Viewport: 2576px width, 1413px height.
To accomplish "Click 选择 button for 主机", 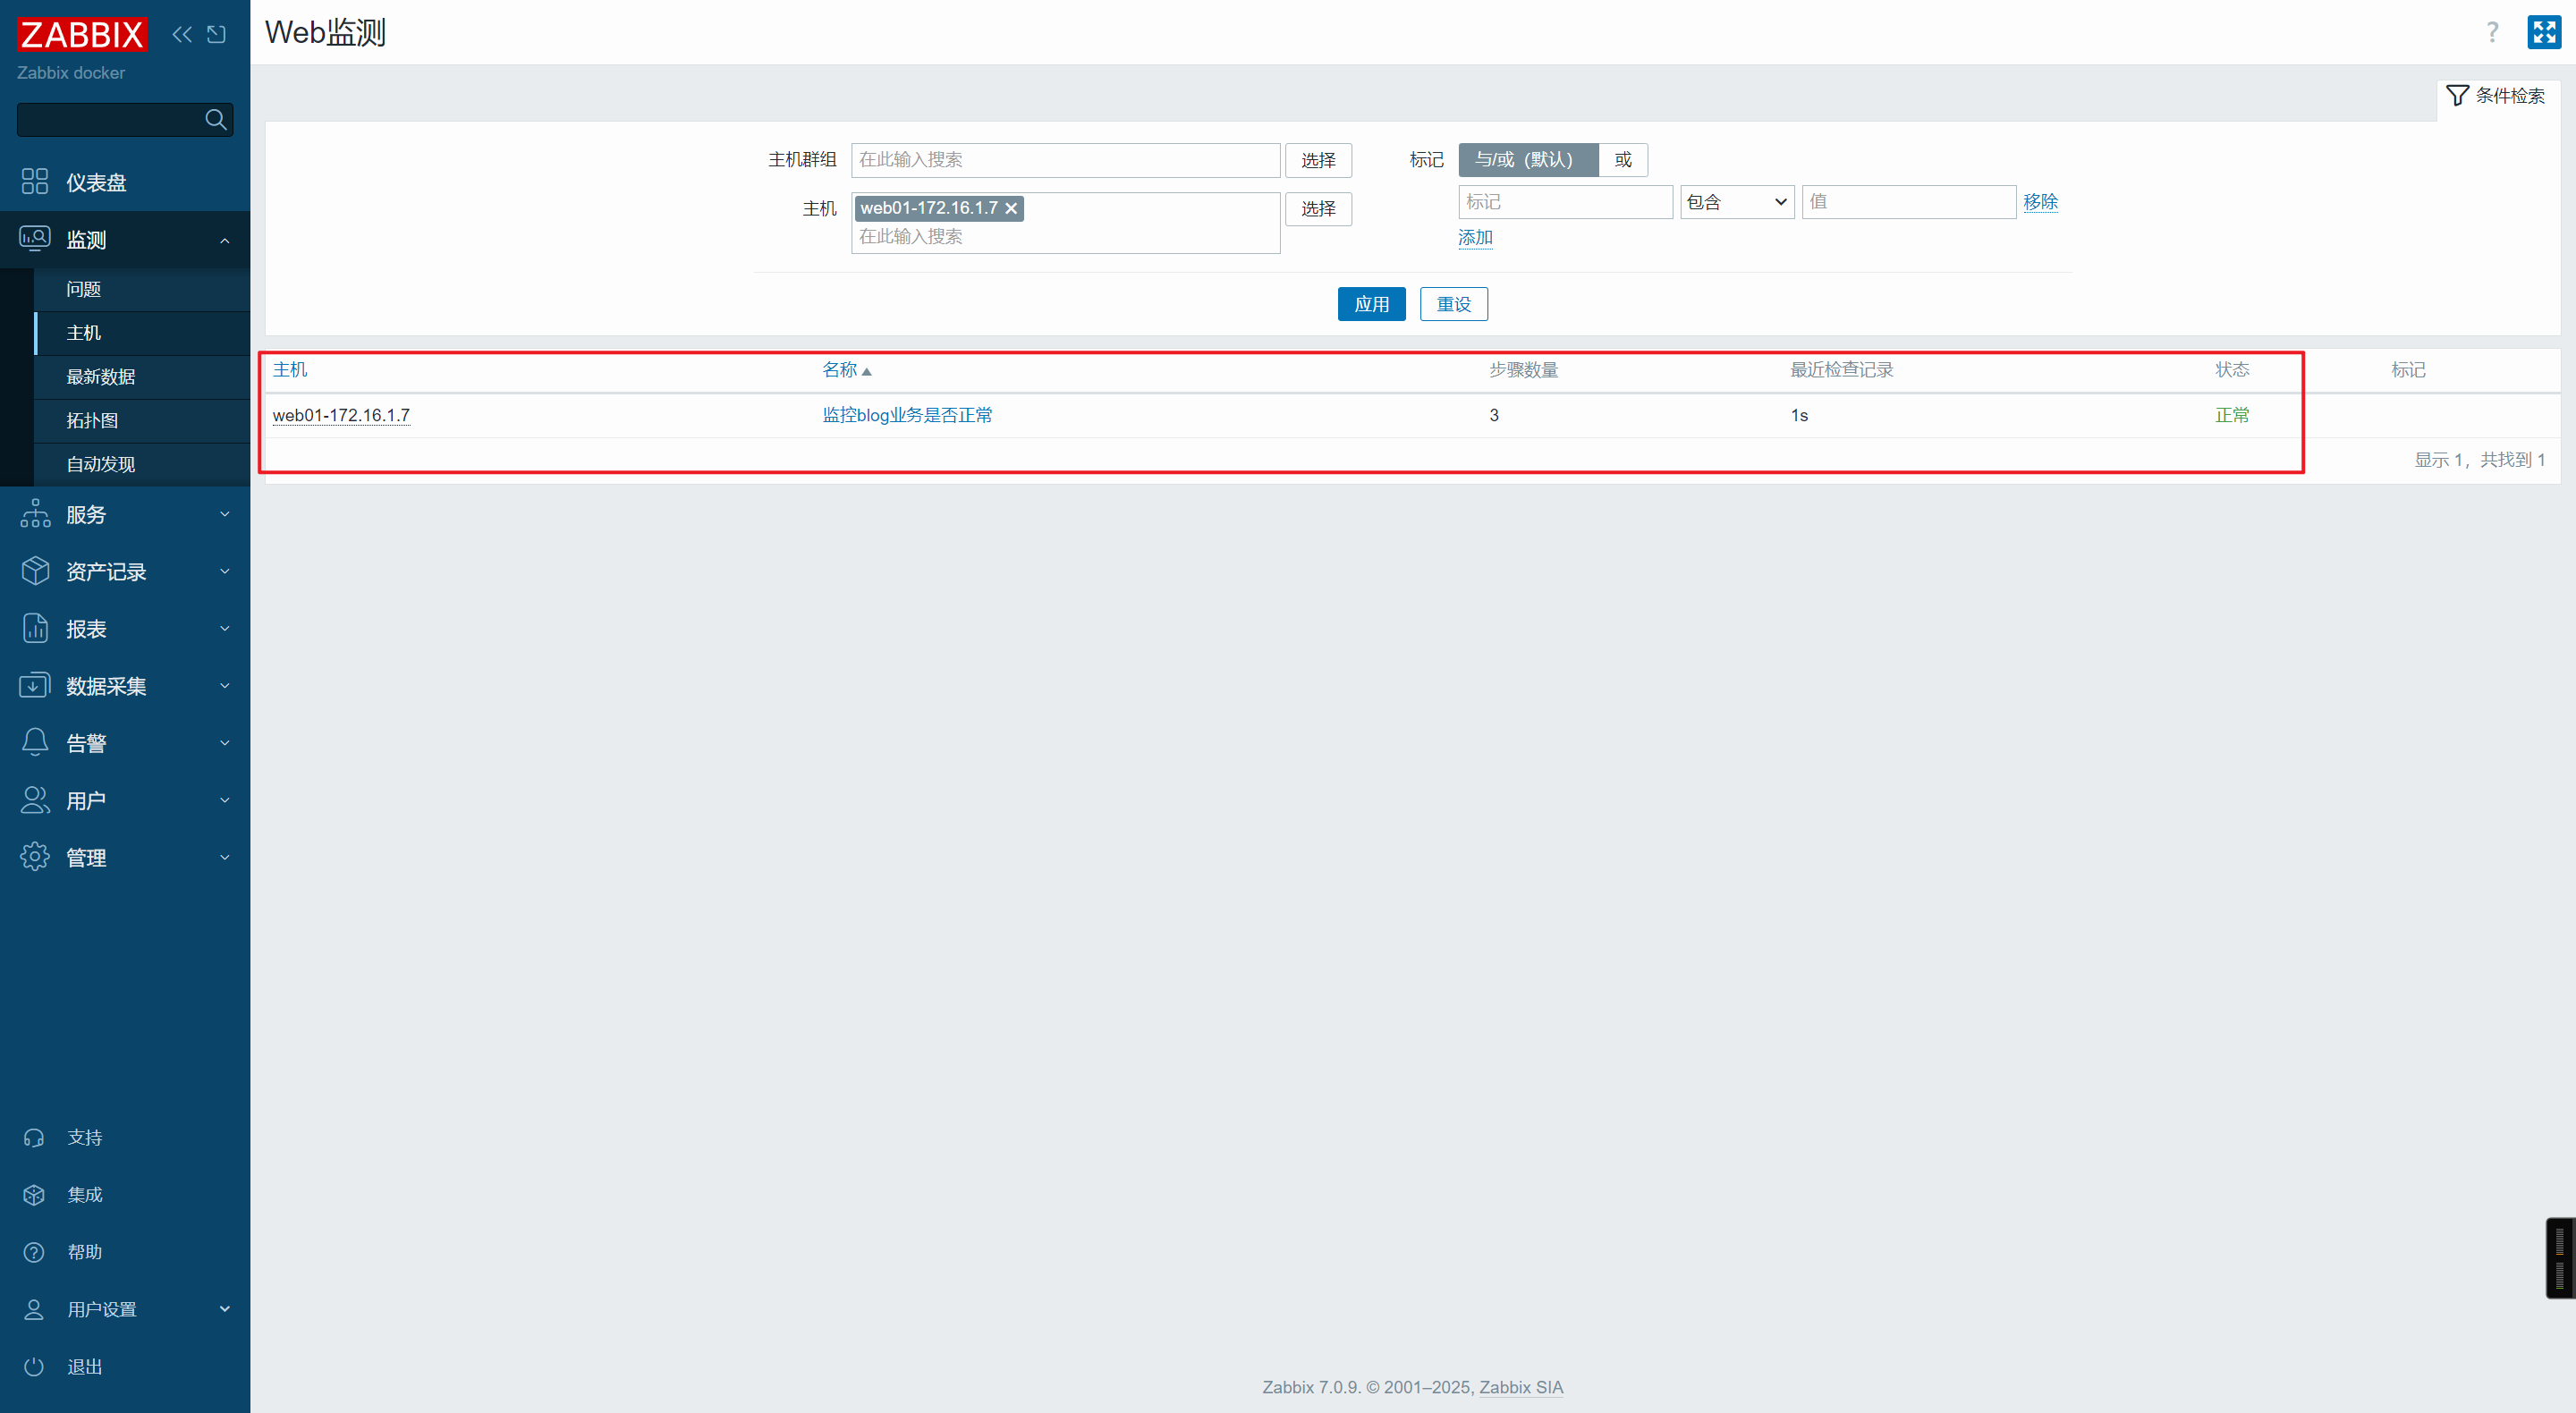I will (x=1318, y=209).
